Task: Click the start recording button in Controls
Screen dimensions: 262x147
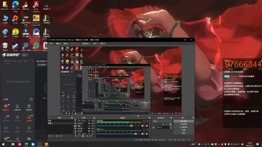Action: (x=184, y=124)
